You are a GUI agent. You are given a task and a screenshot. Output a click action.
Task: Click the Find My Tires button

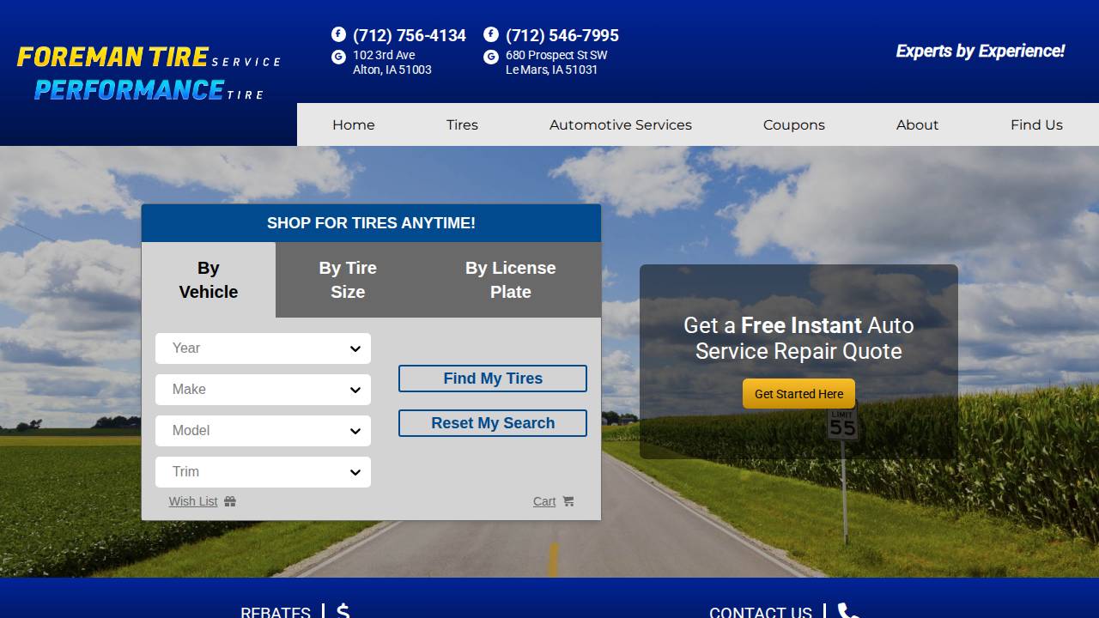pos(492,379)
